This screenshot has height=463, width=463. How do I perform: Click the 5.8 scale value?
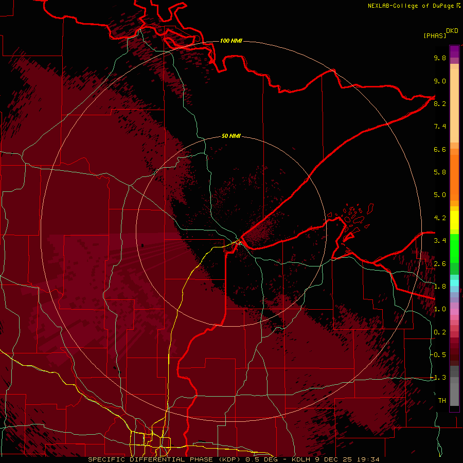440,172
